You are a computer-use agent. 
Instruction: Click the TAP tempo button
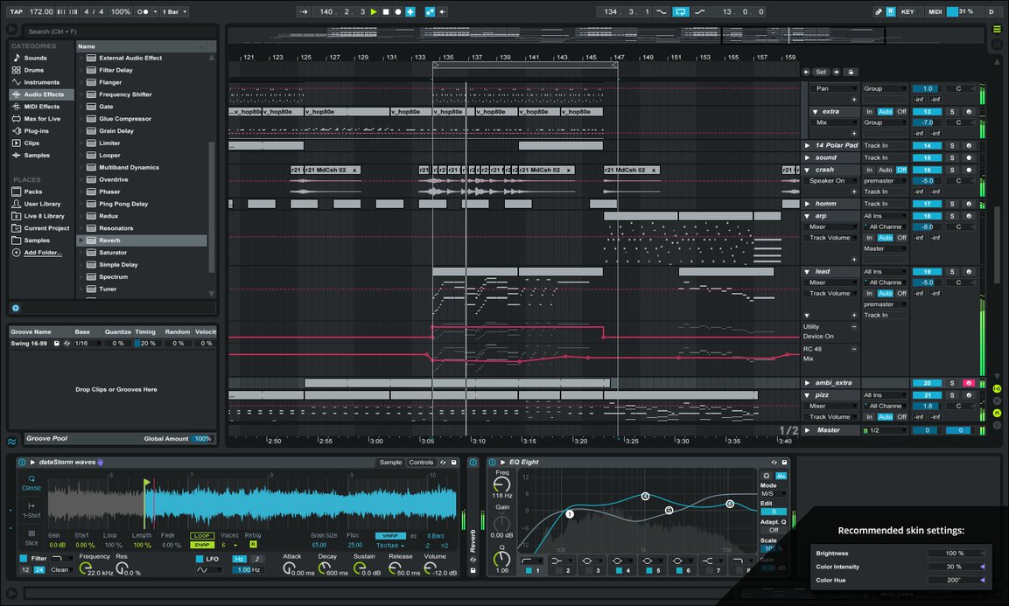point(16,12)
